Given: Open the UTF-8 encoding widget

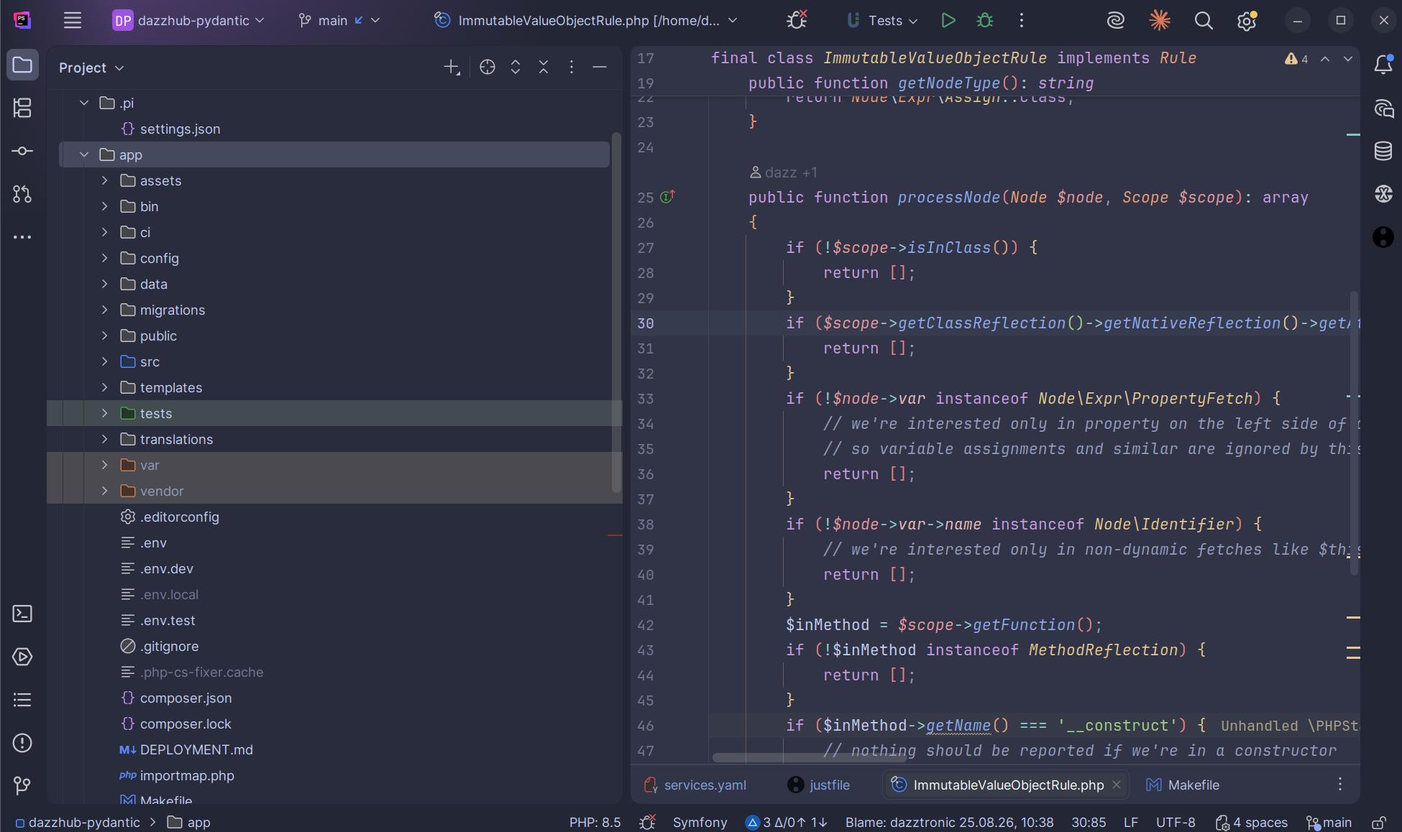Looking at the screenshot, I should point(1176,822).
